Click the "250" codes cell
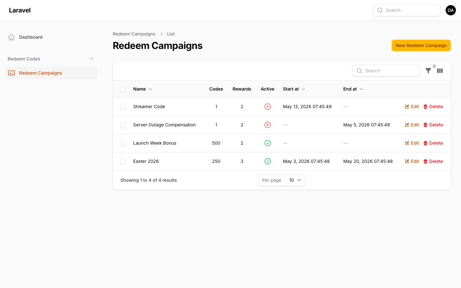The image size is (461, 288). 216,161
